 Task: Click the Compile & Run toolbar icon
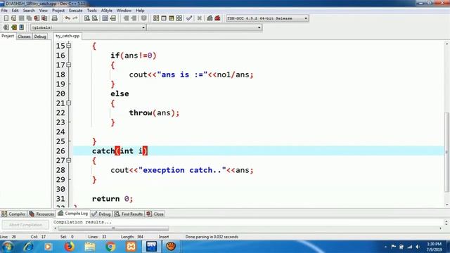(x=172, y=18)
